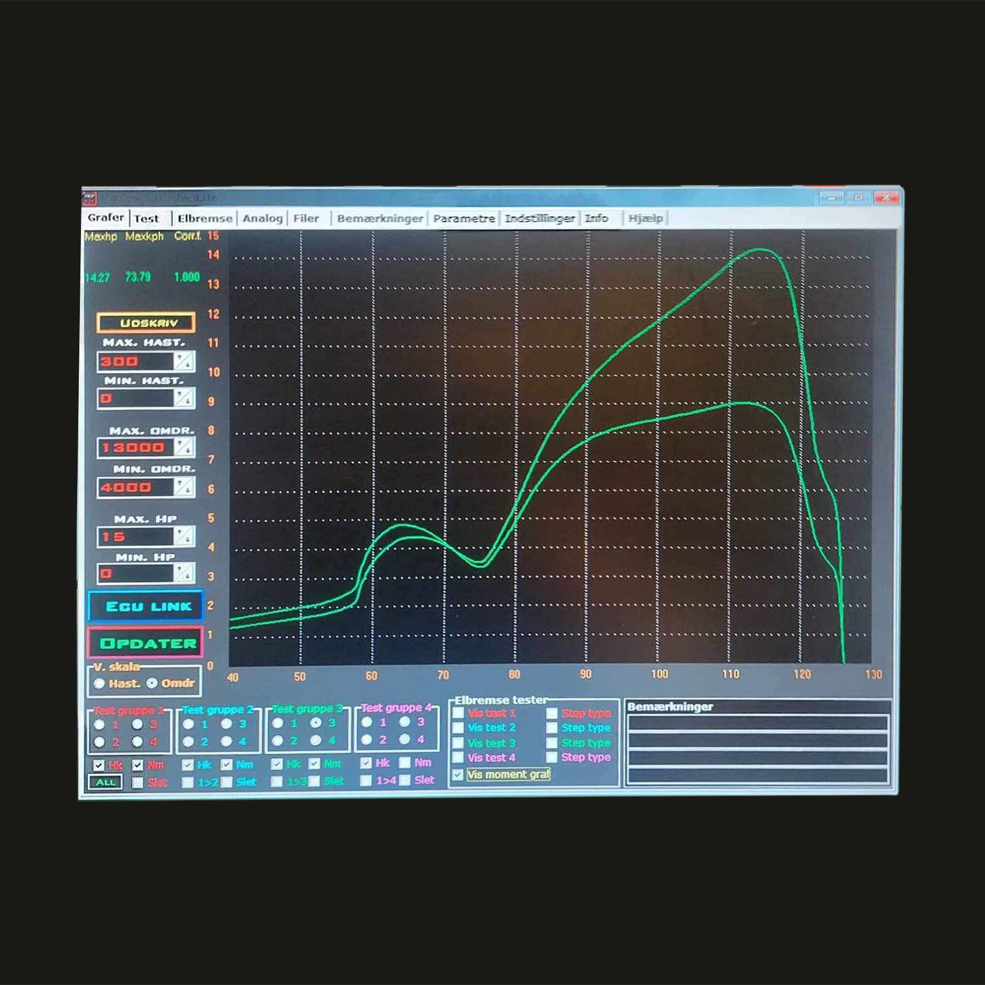Click the Max. Hast. spinner arrows

coord(184,361)
